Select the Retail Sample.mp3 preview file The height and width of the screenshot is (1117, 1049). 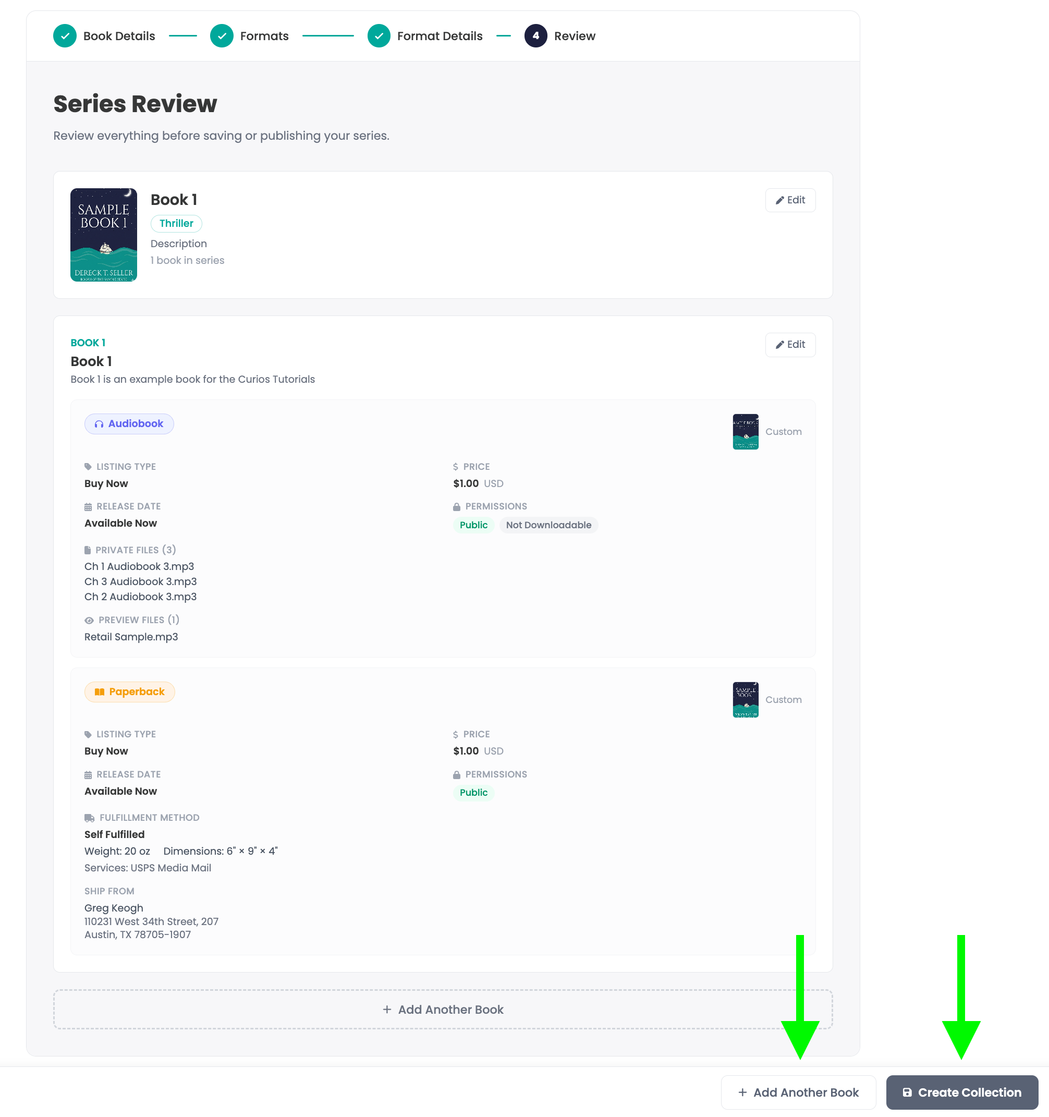pos(131,637)
